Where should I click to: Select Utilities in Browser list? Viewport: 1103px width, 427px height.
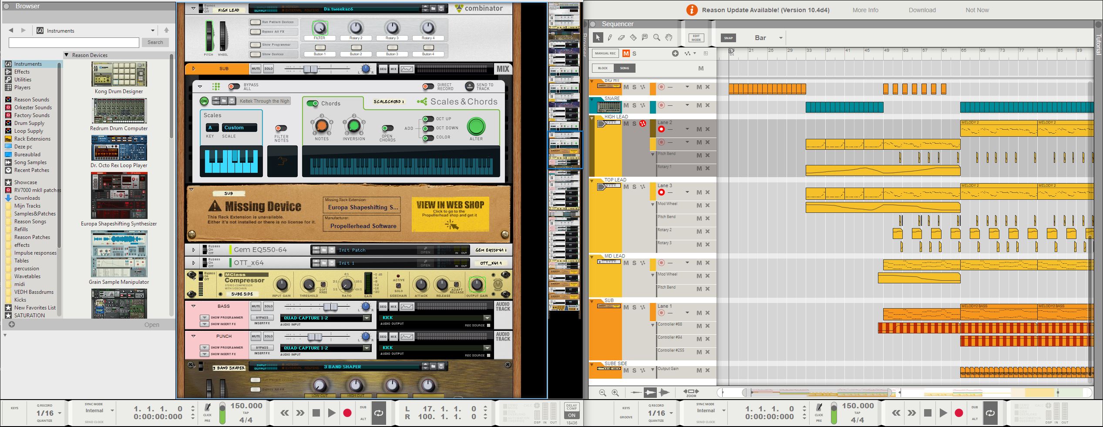23,80
